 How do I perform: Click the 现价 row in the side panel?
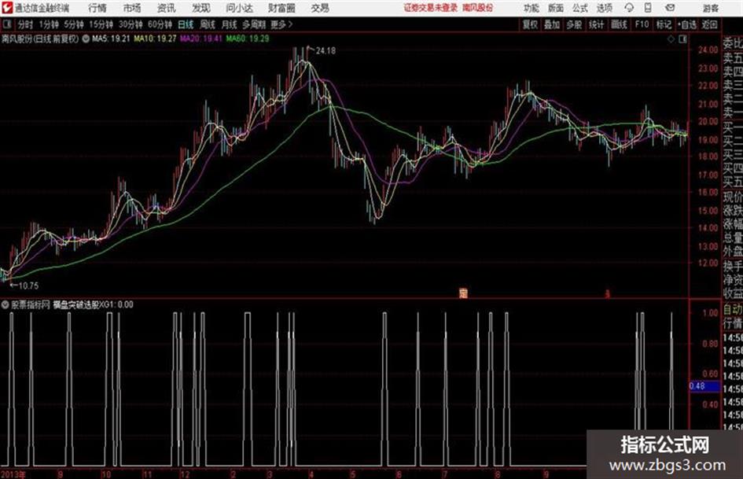(x=733, y=197)
